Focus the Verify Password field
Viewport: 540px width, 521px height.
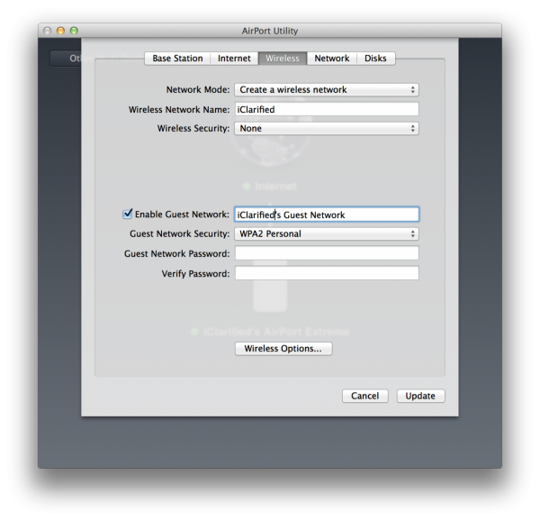327,273
